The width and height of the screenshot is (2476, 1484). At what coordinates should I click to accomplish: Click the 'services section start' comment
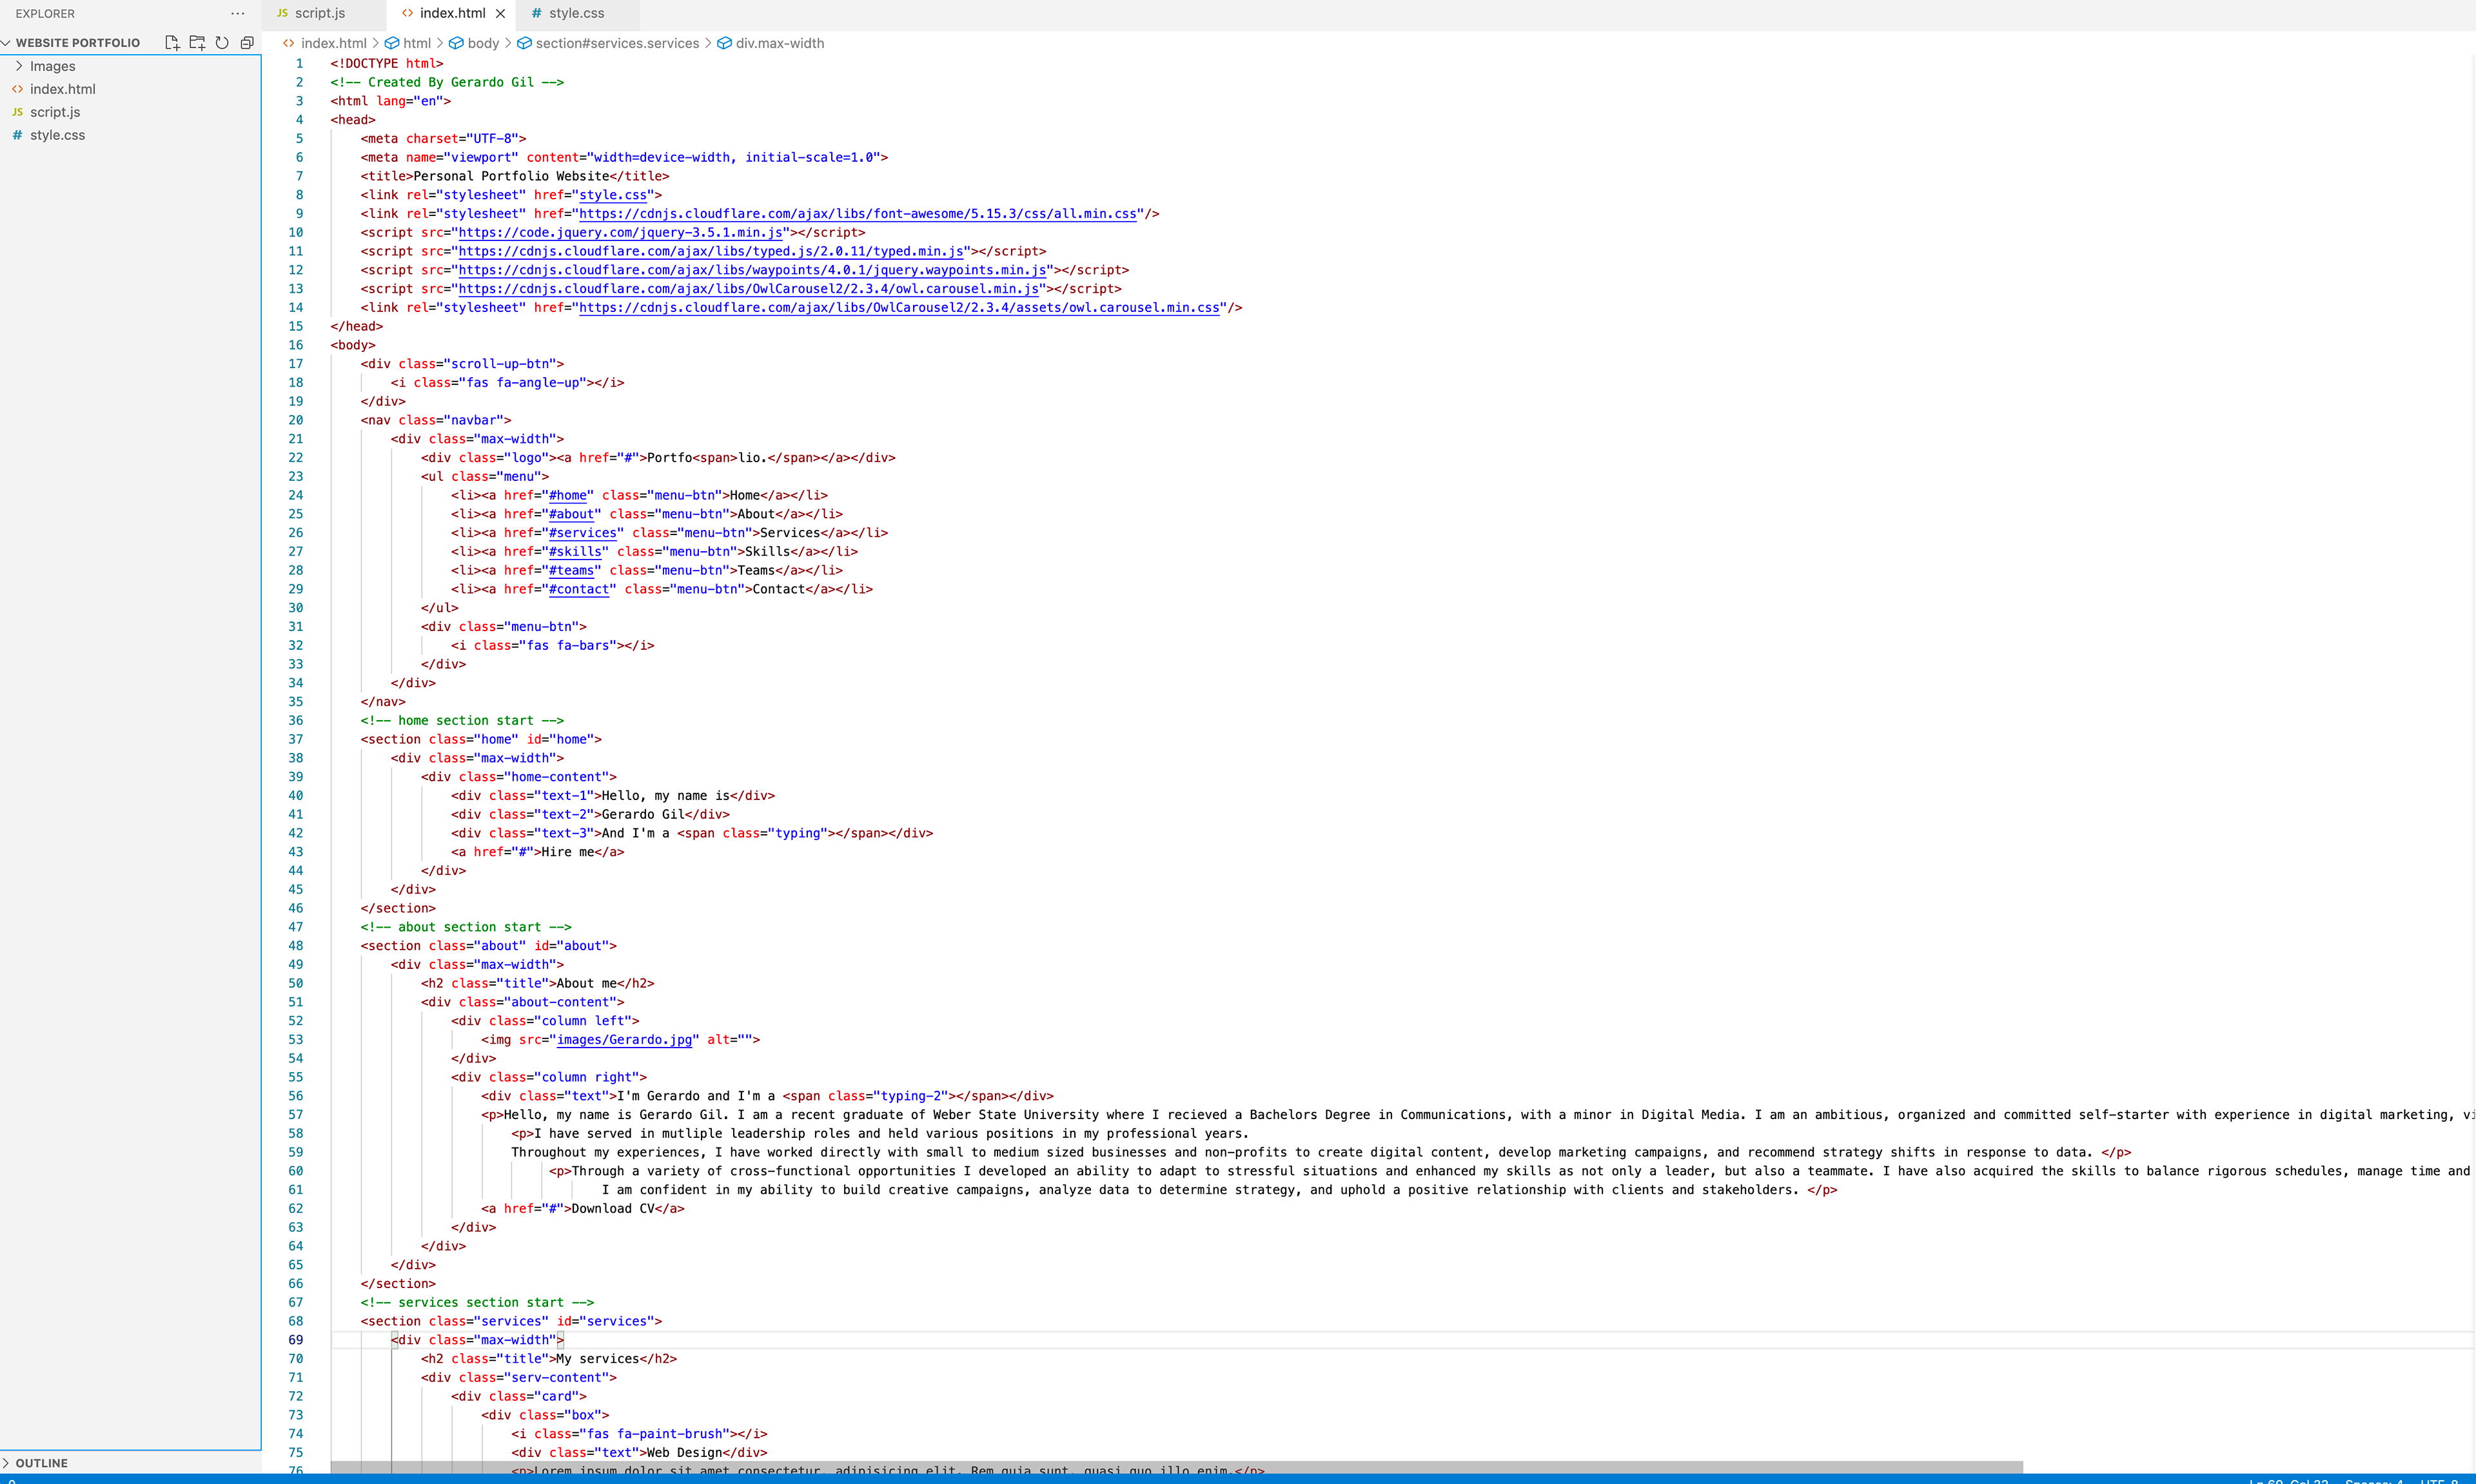pyautogui.click(x=477, y=1303)
